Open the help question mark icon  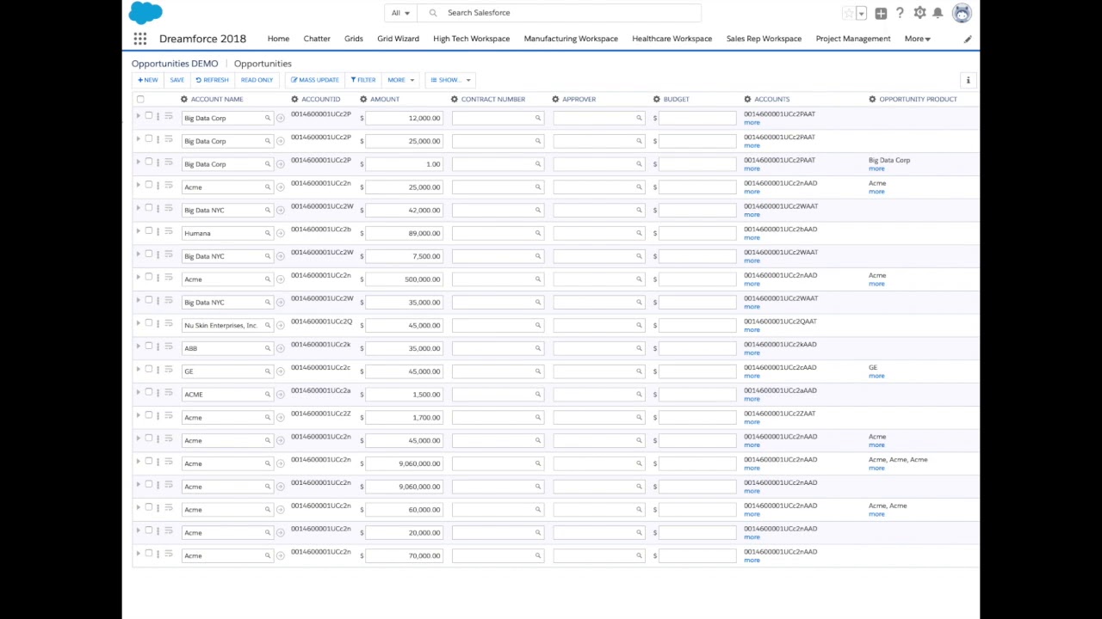point(900,13)
